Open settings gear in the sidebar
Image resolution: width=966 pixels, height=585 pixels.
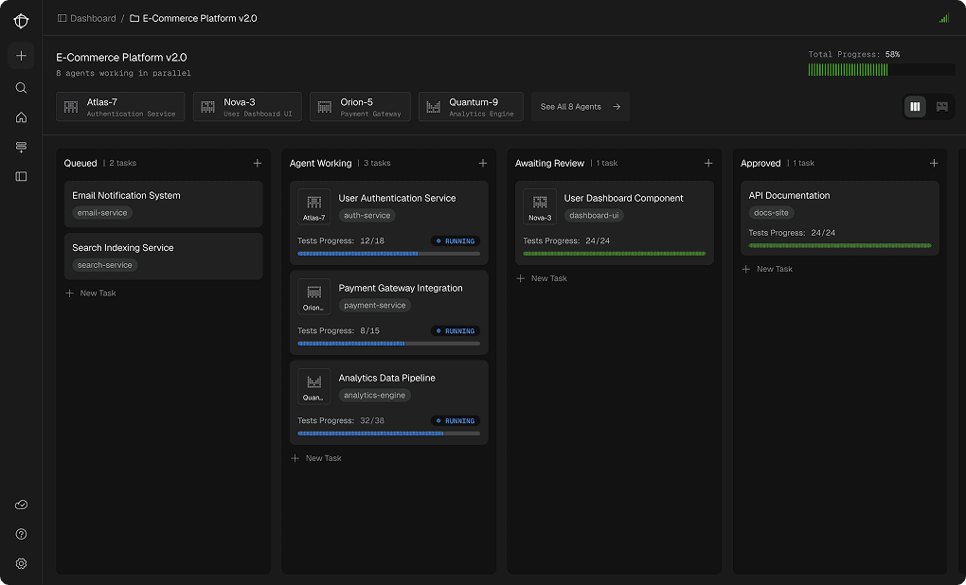click(x=21, y=563)
